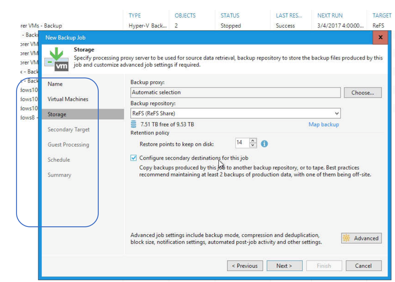Image resolution: width=395 pixels, height=282 pixels.
Task: Select the Storage step in the sidebar
Action: coord(57,114)
